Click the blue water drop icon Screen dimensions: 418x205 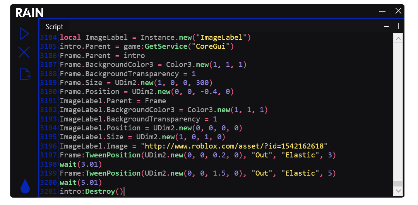[25, 186]
